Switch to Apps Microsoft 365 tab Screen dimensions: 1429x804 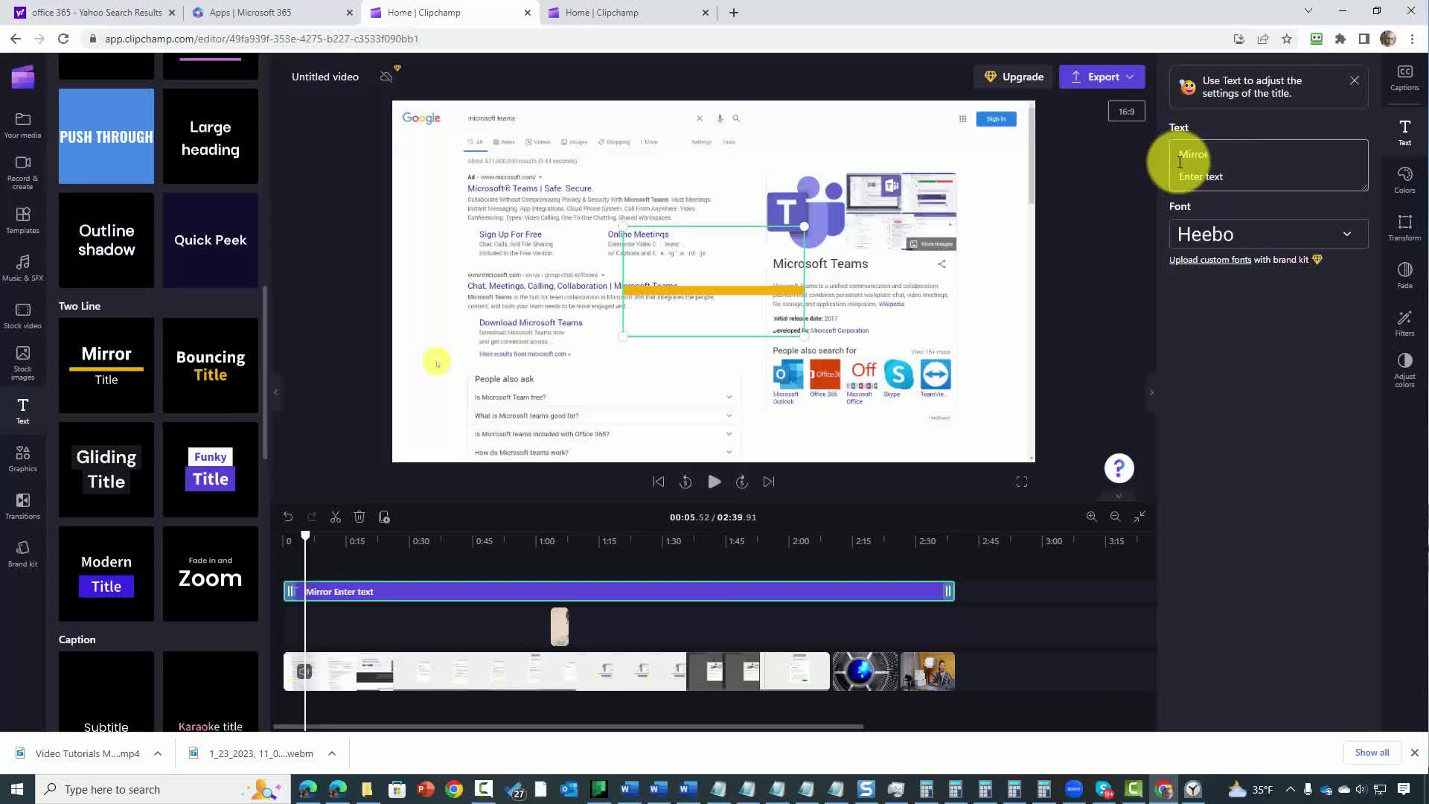coord(272,13)
